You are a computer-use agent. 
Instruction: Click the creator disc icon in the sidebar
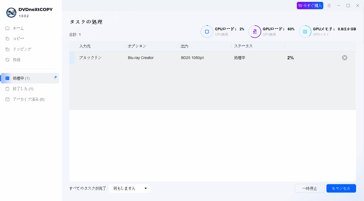pos(7,60)
